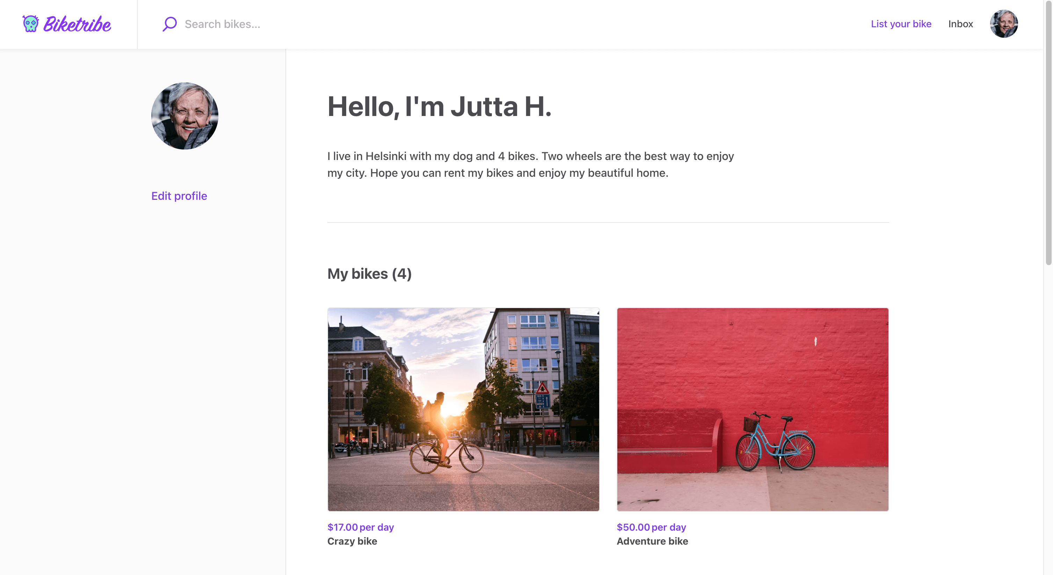
Task: Click the large Jutta profile photo
Action: 185,116
